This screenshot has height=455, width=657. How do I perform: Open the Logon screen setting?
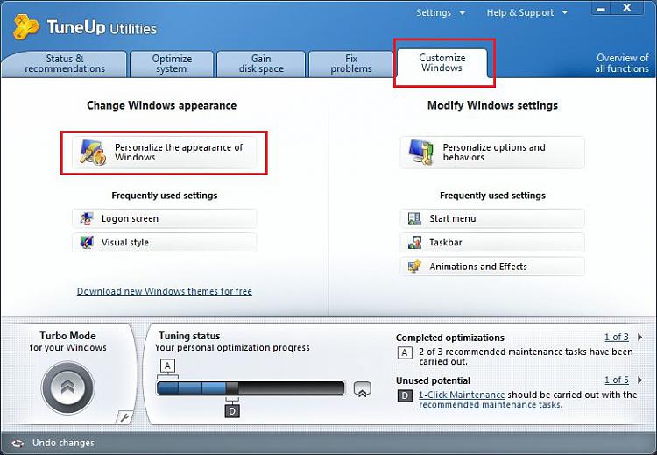tap(164, 218)
